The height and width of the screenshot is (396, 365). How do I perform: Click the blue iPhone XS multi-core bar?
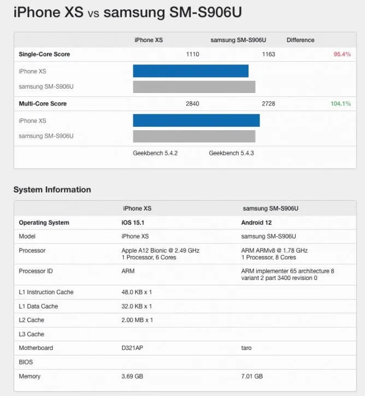pos(196,120)
